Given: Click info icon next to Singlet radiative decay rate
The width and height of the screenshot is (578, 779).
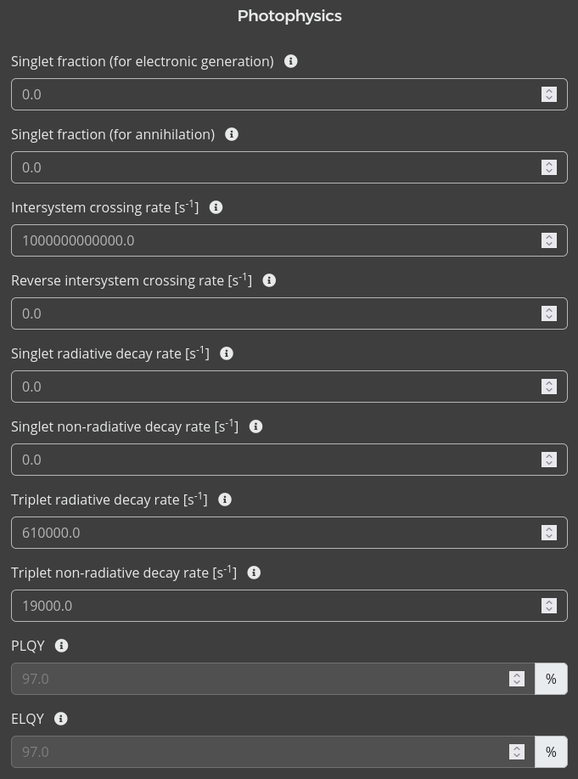Looking at the screenshot, I should (227, 353).
